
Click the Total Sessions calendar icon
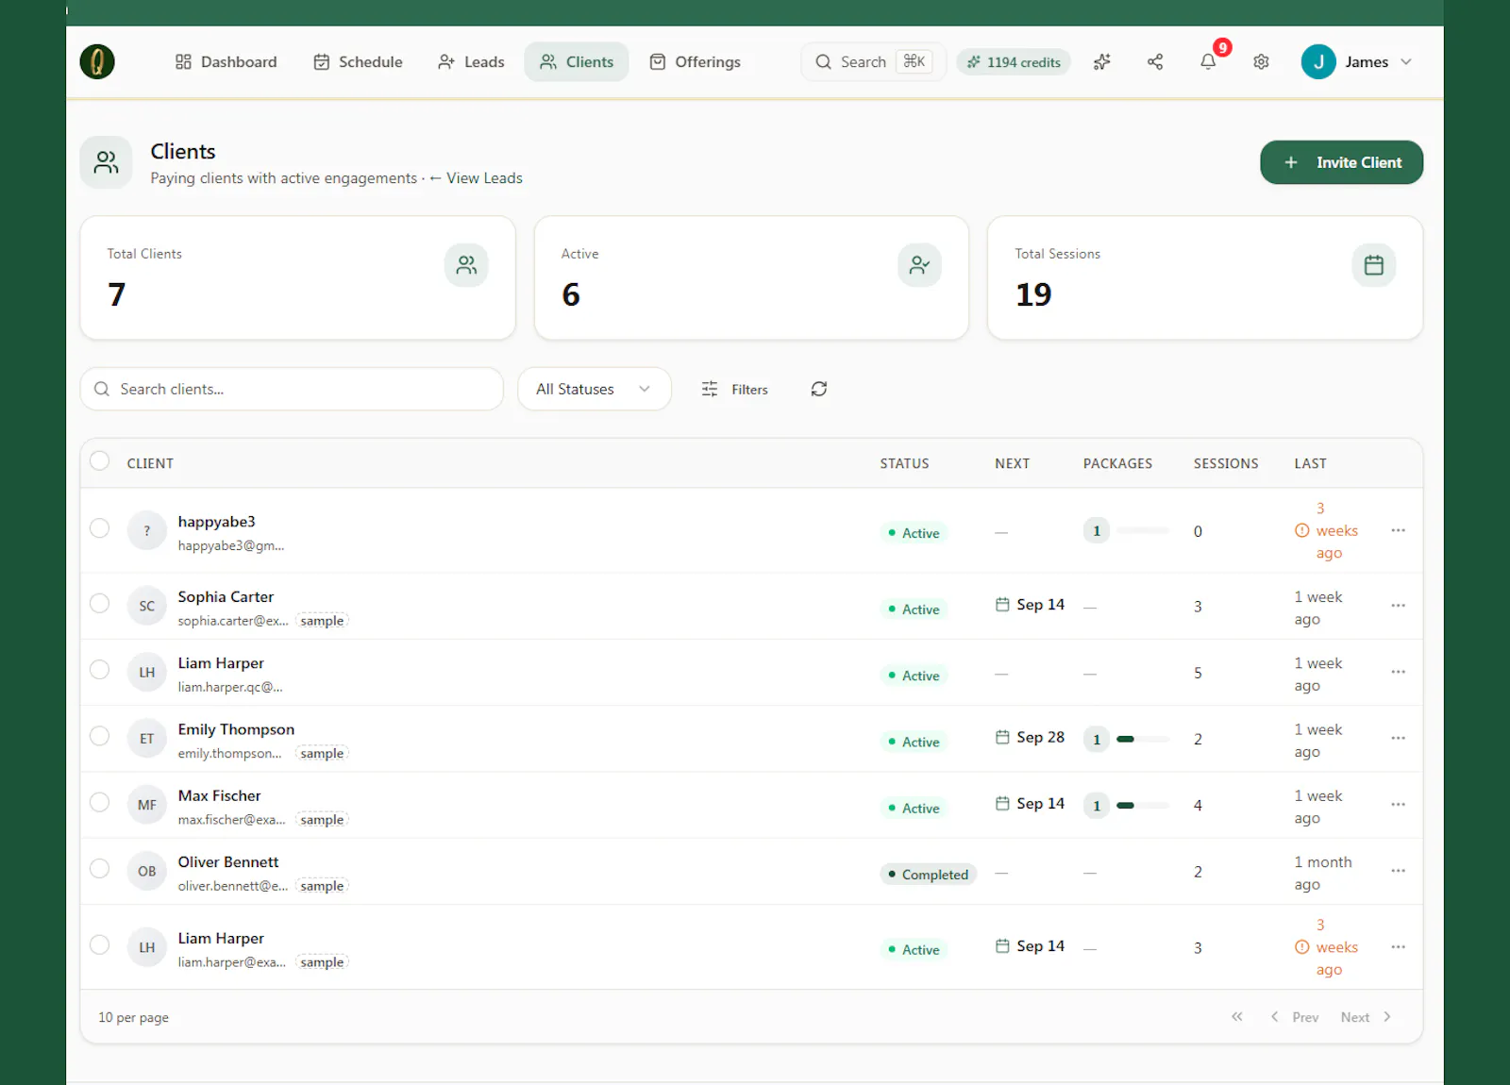tap(1374, 265)
